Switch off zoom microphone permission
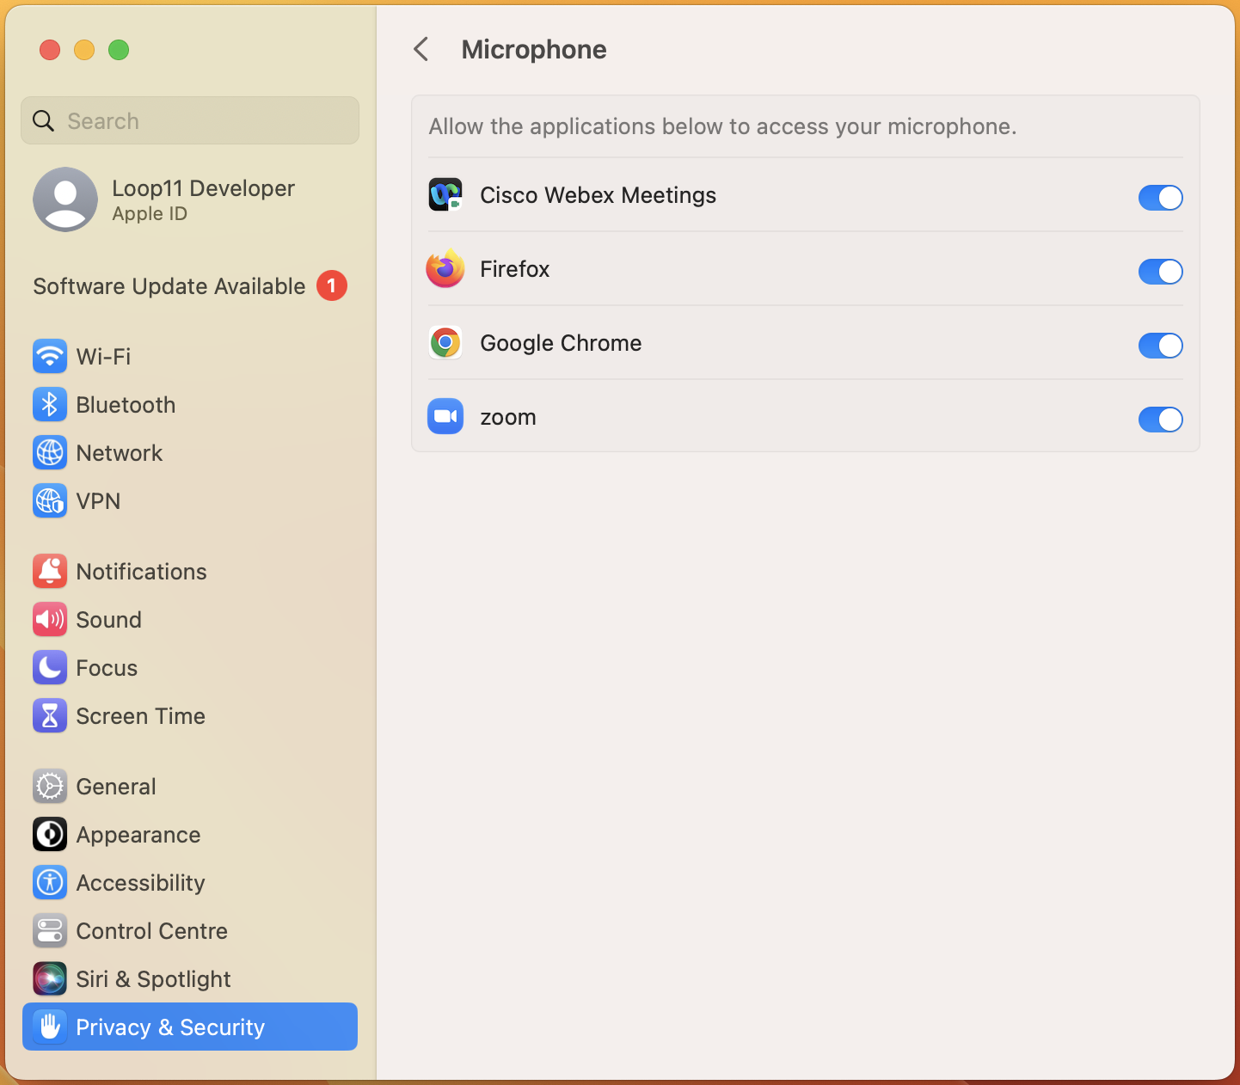The height and width of the screenshot is (1085, 1240). [x=1160, y=420]
